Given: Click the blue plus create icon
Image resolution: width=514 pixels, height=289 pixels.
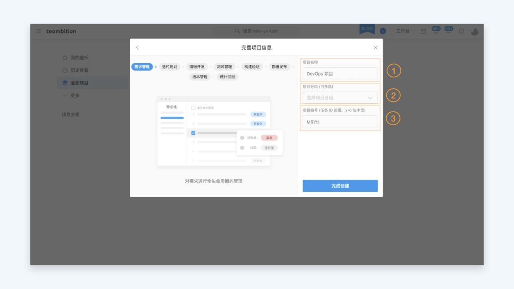Looking at the screenshot, I should 383,31.
